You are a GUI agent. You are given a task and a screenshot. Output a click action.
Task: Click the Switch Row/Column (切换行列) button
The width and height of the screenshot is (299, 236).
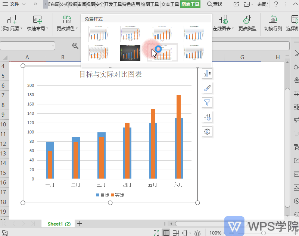(273, 23)
